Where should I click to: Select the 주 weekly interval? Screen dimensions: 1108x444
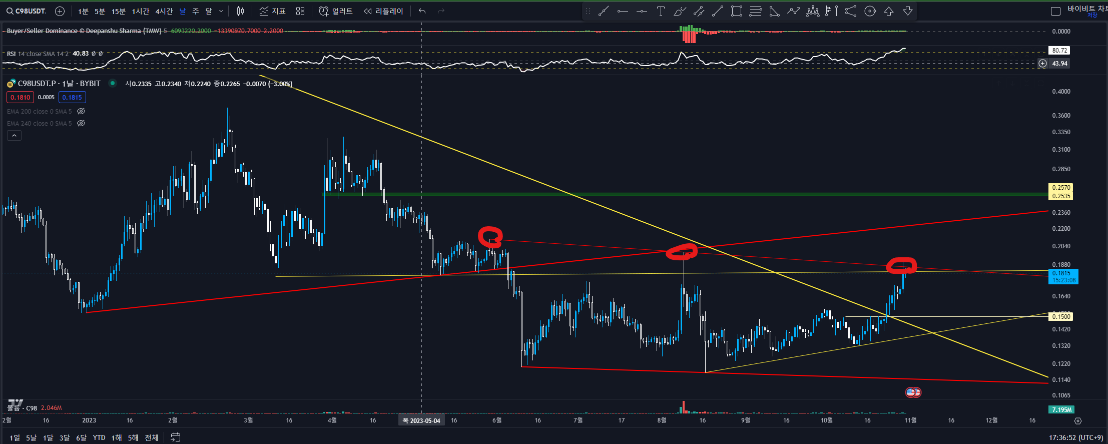(x=196, y=11)
